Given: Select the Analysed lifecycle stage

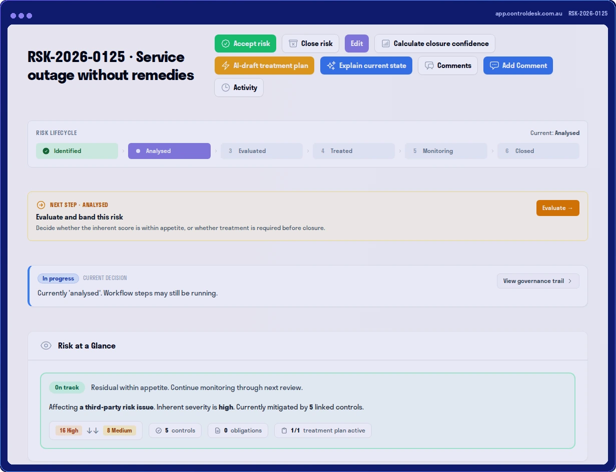Looking at the screenshot, I should 169,151.
